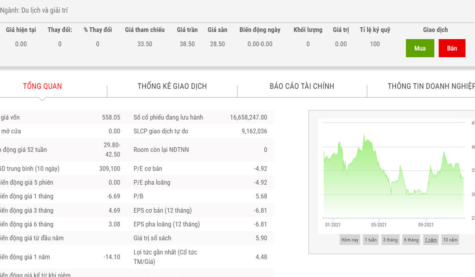Set chart range to 1 tuần

[371, 240]
